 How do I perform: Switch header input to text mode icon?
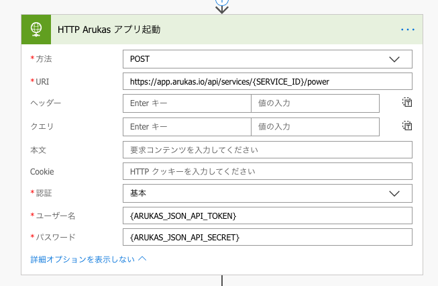coord(407,103)
